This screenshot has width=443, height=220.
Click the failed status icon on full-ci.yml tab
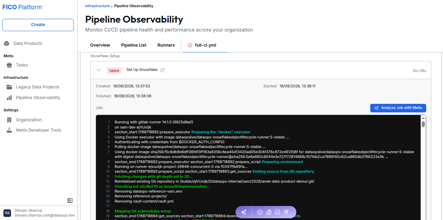pos(190,45)
